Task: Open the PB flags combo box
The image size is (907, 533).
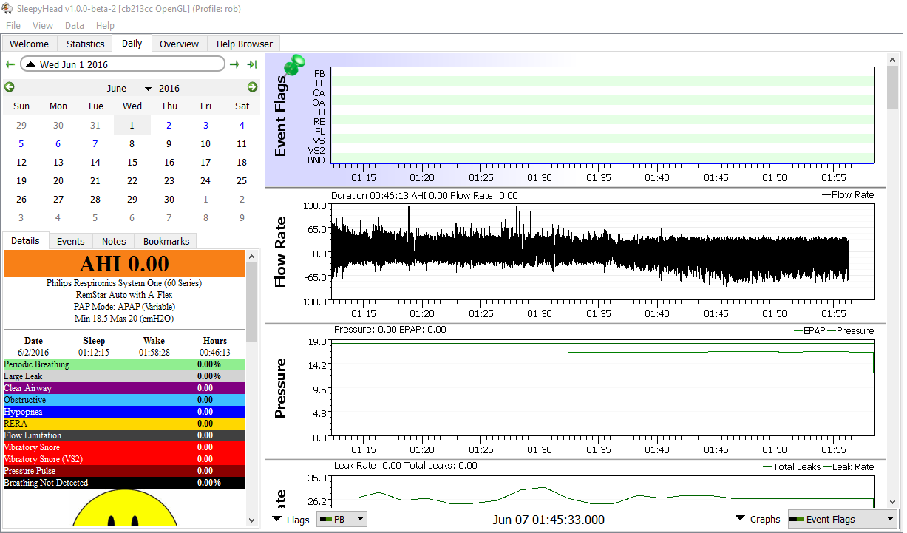Action: point(341,520)
